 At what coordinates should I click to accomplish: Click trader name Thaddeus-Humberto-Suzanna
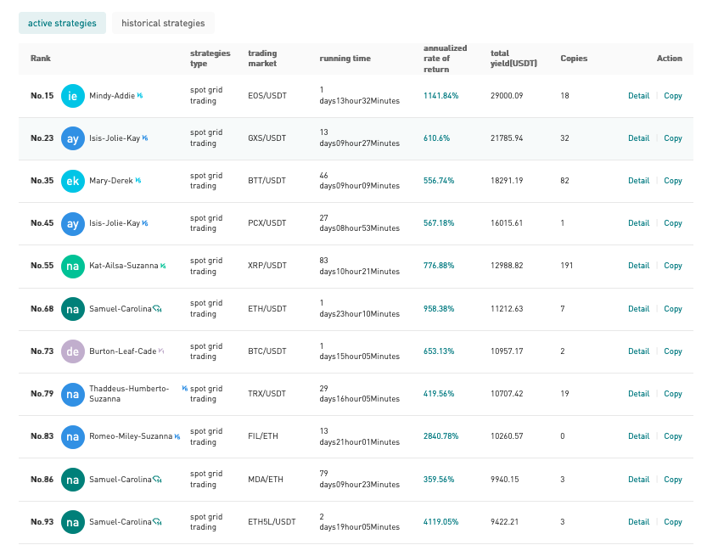pyautogui.click(x=129, y=393)
